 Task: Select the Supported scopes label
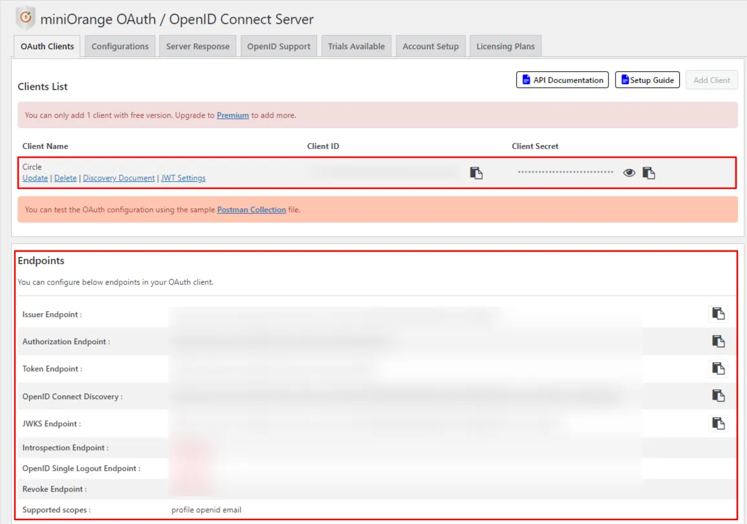[57, 510]
